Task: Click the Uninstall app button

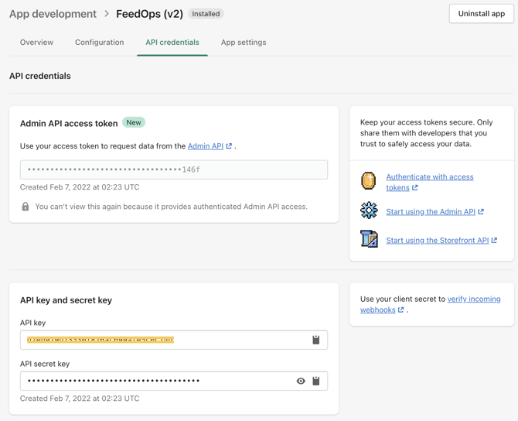Action: (x=482, y=14)
